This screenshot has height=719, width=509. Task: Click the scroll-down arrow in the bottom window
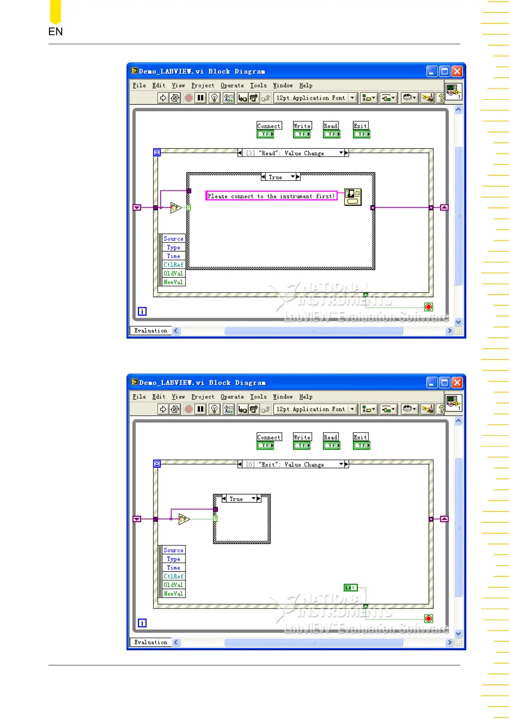[x=458, y=634]
